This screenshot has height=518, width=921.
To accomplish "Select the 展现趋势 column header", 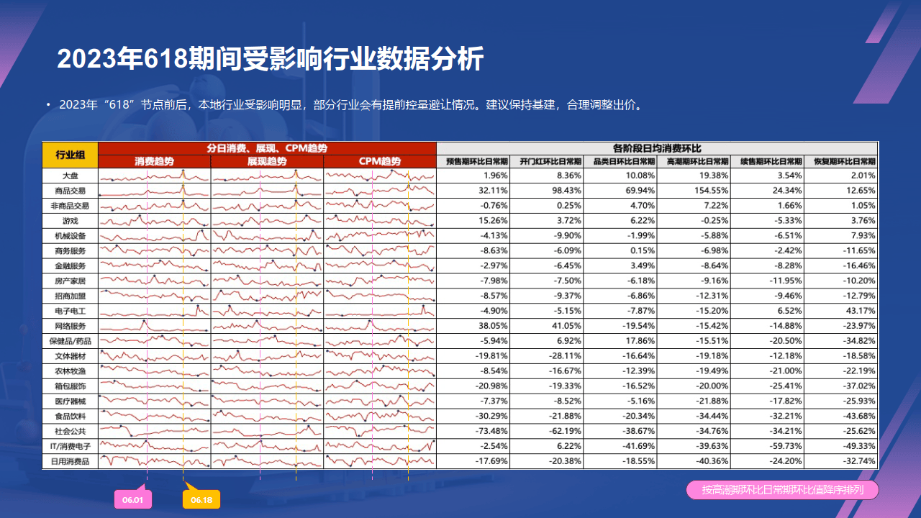I will [267, 161].
